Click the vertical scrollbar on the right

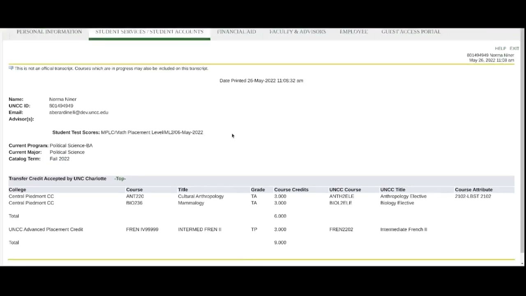[522, 140]
